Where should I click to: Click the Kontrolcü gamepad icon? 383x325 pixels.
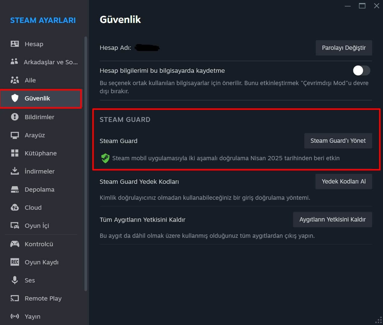(14, 244)
